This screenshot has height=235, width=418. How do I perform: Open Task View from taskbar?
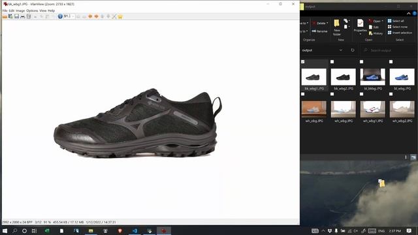click(x=34, y=230)
